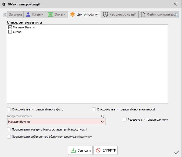Enable Резервувати товари рахунку
The image size is (182, 157).
click(125, 120)
